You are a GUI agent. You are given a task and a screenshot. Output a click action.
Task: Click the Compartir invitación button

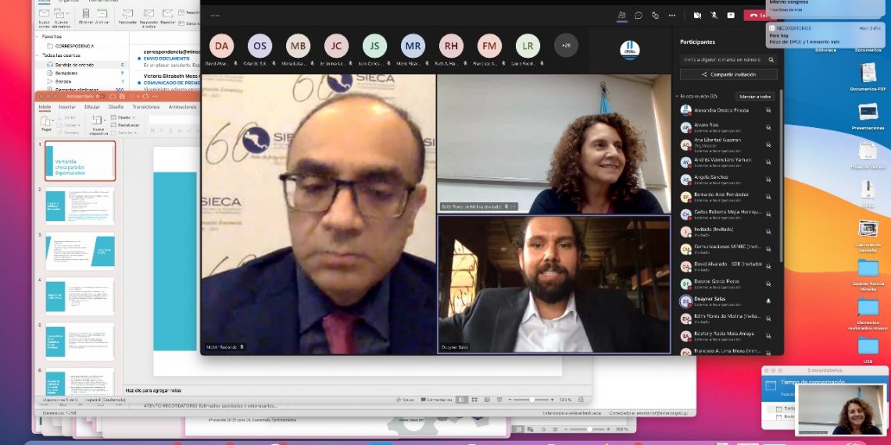pyautogui.click(x=728, y=74)
